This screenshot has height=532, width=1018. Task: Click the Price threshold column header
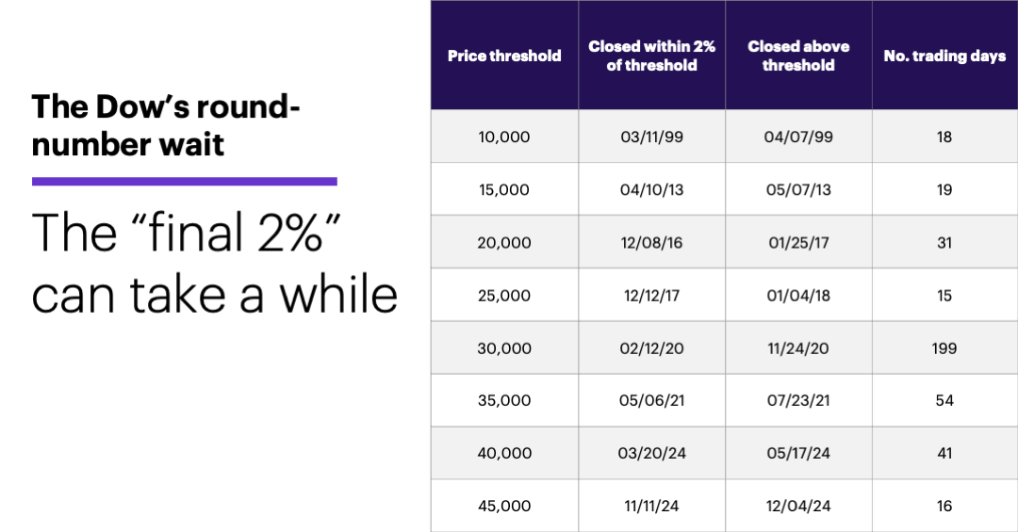(504, 56)
